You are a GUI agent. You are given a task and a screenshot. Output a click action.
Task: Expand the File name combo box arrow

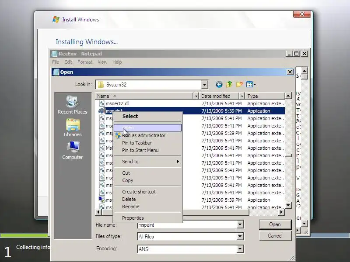240,224
